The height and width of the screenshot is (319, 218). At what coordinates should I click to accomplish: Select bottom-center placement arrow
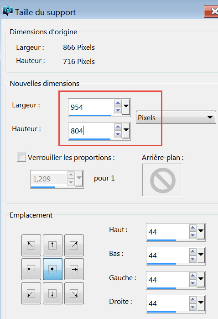pyautogui.click(x=52, y=293)
